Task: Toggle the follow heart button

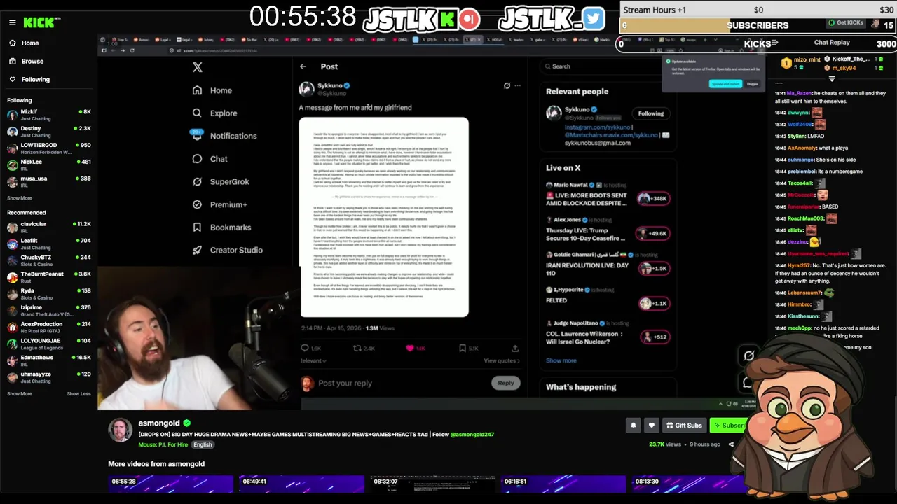Action: coord(651,425)
